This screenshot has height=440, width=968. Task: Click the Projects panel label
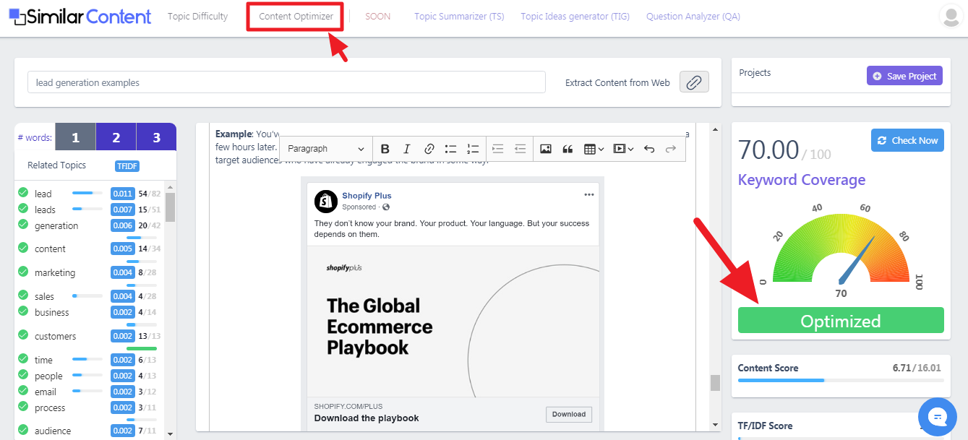755,73
